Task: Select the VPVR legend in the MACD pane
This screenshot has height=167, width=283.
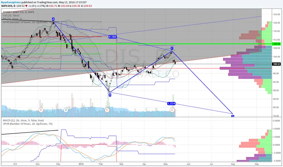Action: tap(28, 124)
